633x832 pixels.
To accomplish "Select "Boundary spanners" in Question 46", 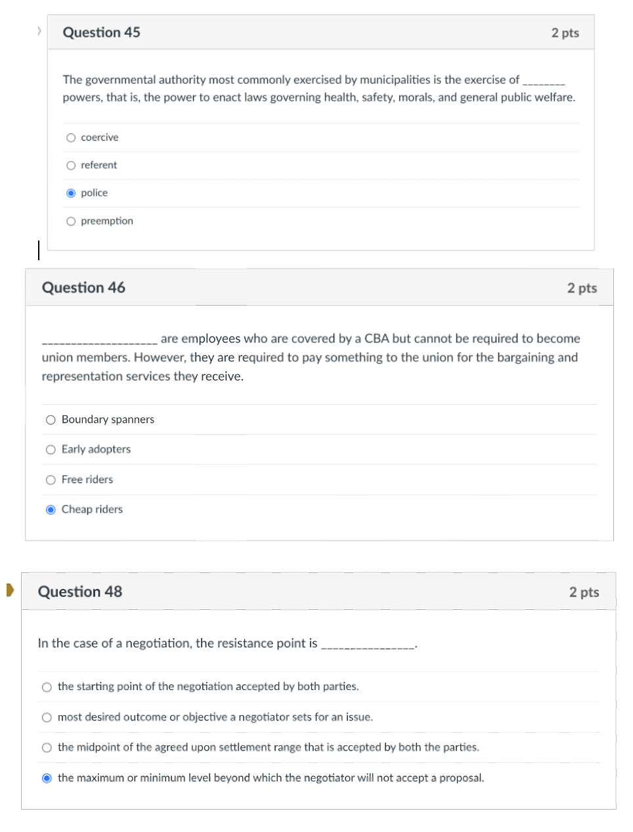I will 51,419.
